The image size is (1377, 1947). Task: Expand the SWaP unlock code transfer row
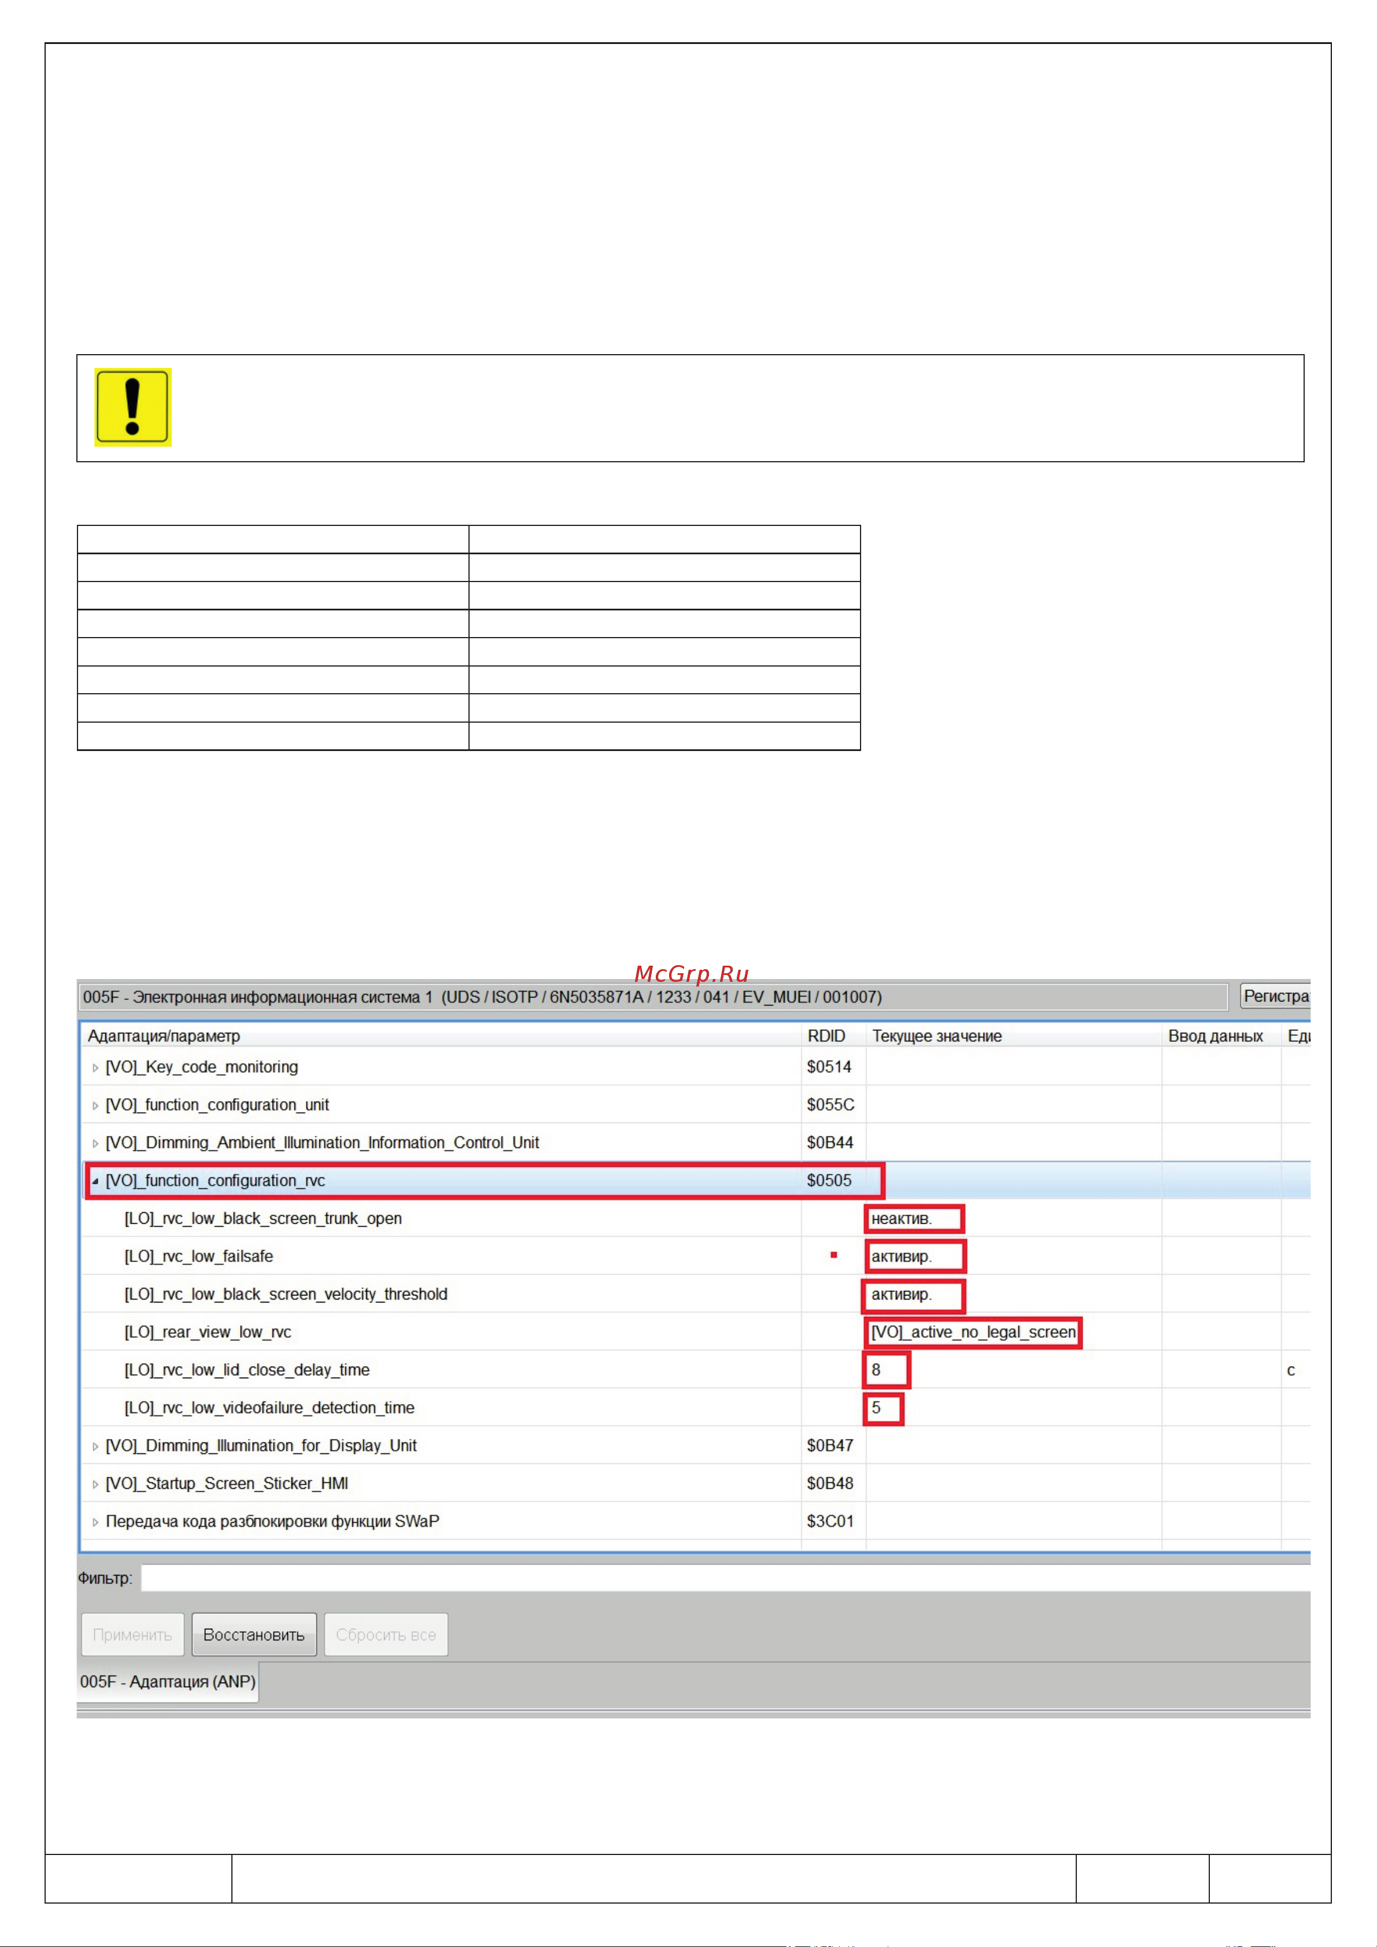click(x=95, y=1522)
